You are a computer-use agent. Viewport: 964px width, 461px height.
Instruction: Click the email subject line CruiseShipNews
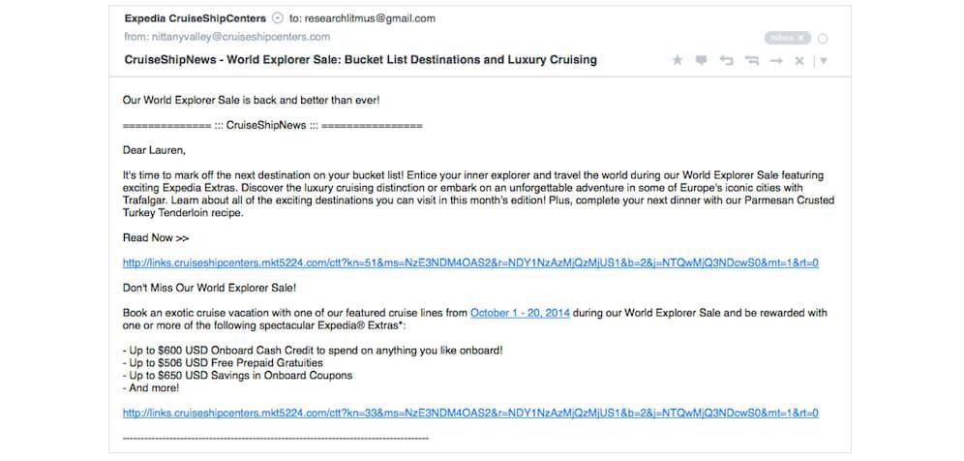pos(360,60)
